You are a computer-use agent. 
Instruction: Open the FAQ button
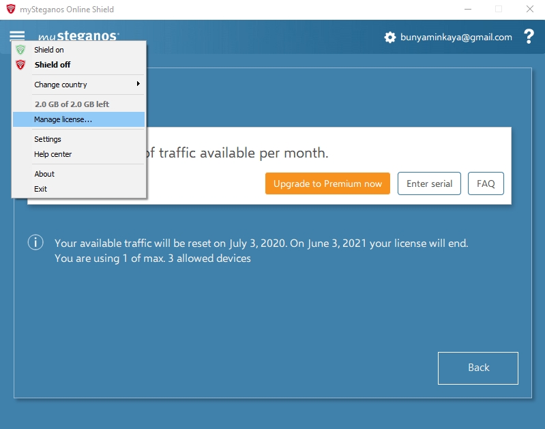coord(486,183)
